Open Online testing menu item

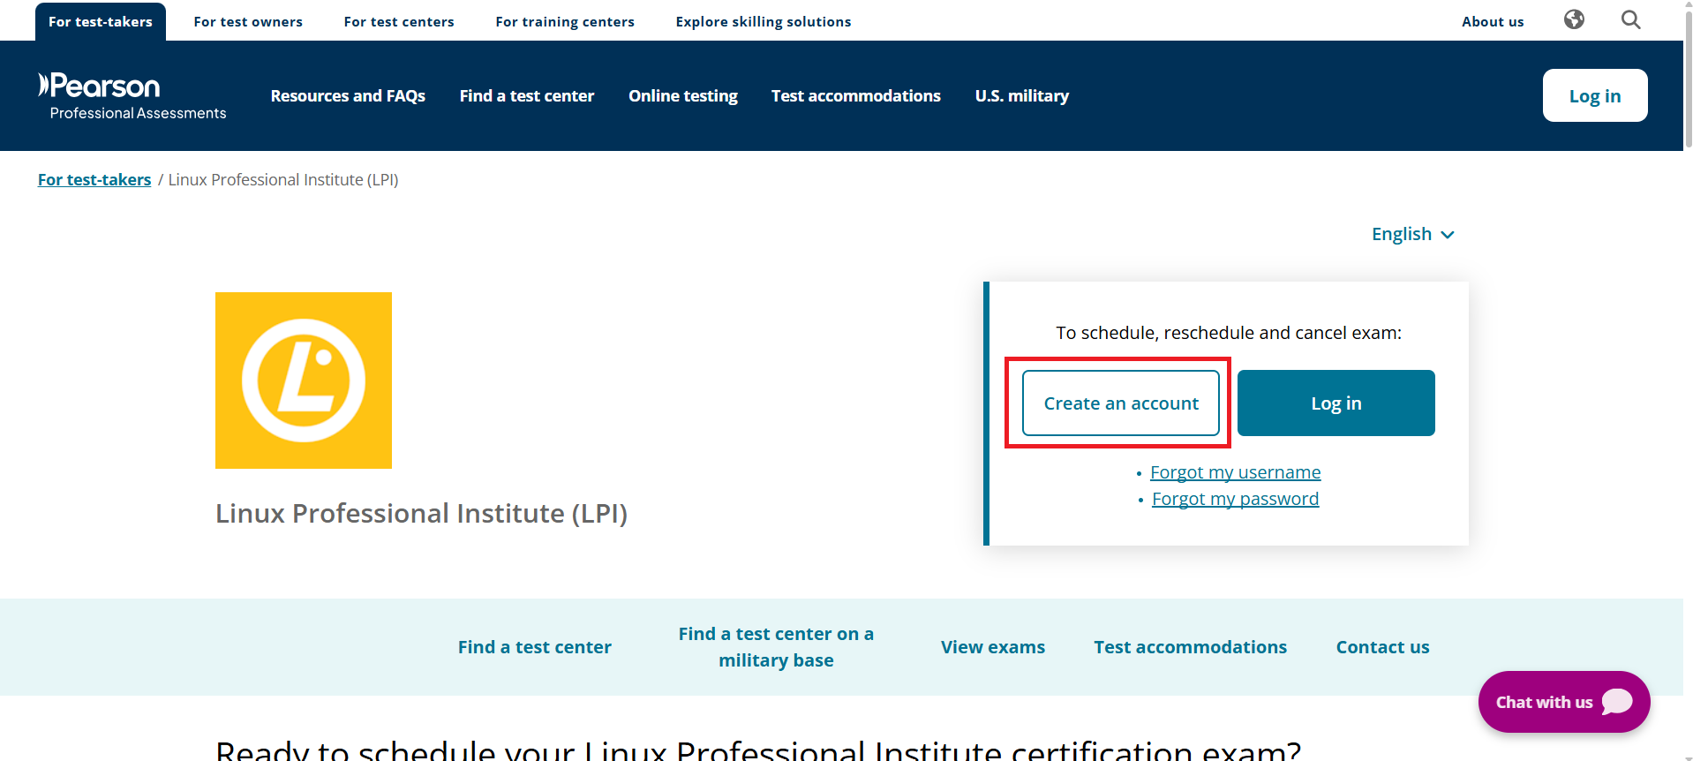[x=682, y=95]
